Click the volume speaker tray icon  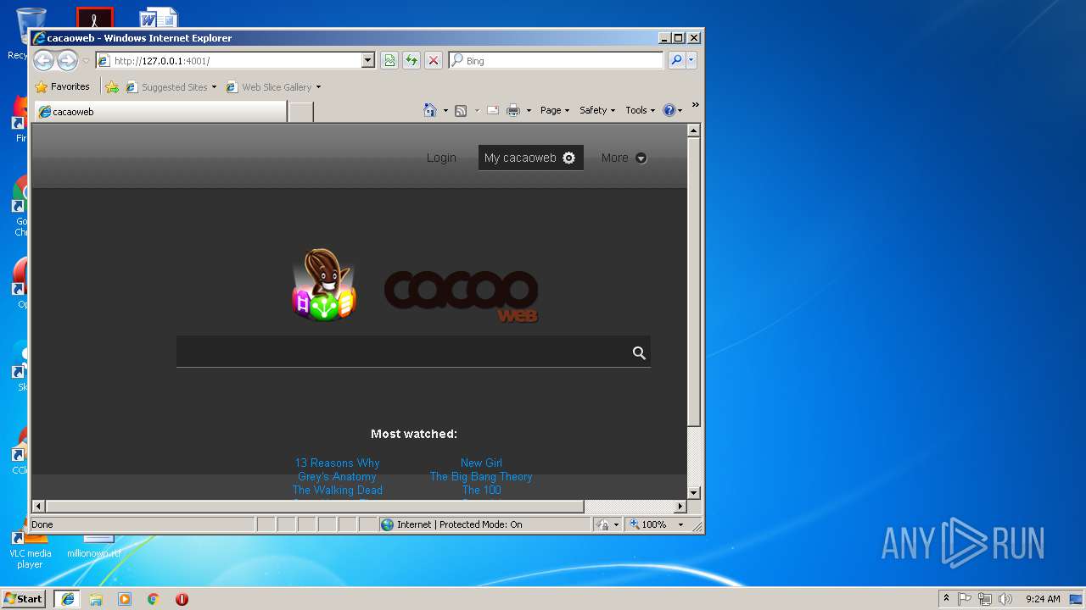pyautogui.click(x=1005, y=598)
